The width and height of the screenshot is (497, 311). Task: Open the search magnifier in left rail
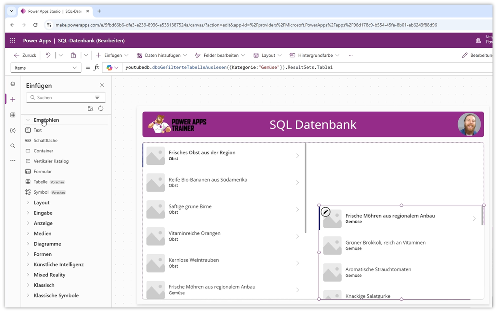[x=13, y=146]
